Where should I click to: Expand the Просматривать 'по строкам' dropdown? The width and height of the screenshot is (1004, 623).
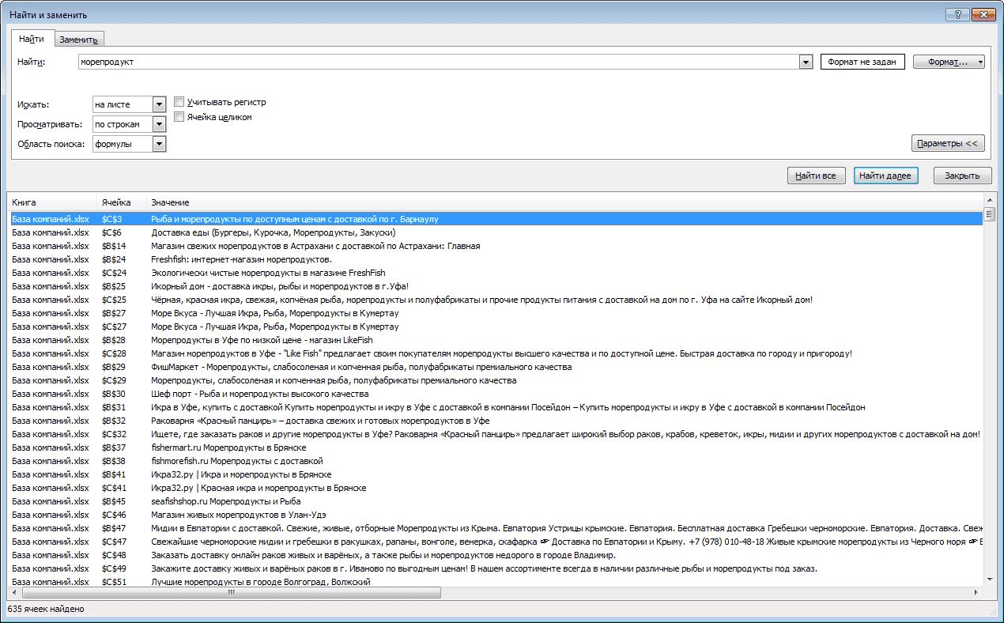tap(159, 124)
